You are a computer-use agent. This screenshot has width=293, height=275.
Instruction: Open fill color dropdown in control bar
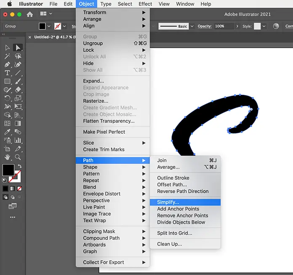(49, 26)
